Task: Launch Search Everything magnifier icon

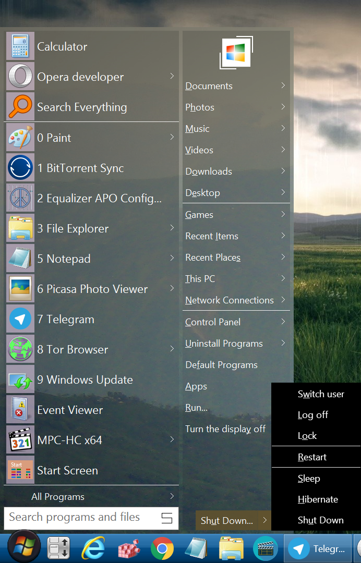Action: coord(20,107)
